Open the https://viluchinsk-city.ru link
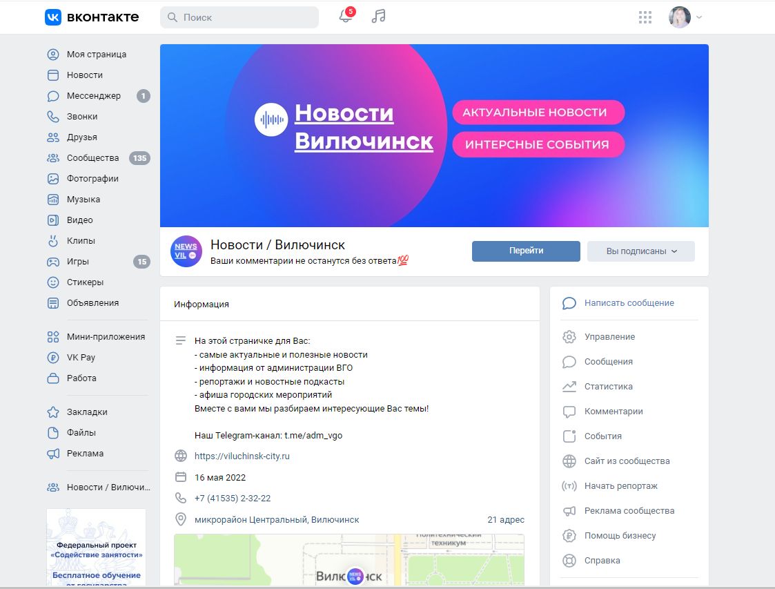The width and height of the screenshot is (775, 589). (242, 456)
